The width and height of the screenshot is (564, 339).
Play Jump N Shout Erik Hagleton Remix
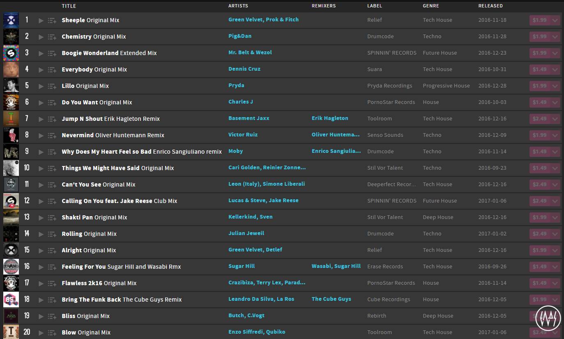tap(41, 119)
